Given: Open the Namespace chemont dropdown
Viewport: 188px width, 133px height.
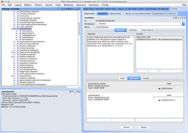Looking at the screenshot, I should 183,24.
